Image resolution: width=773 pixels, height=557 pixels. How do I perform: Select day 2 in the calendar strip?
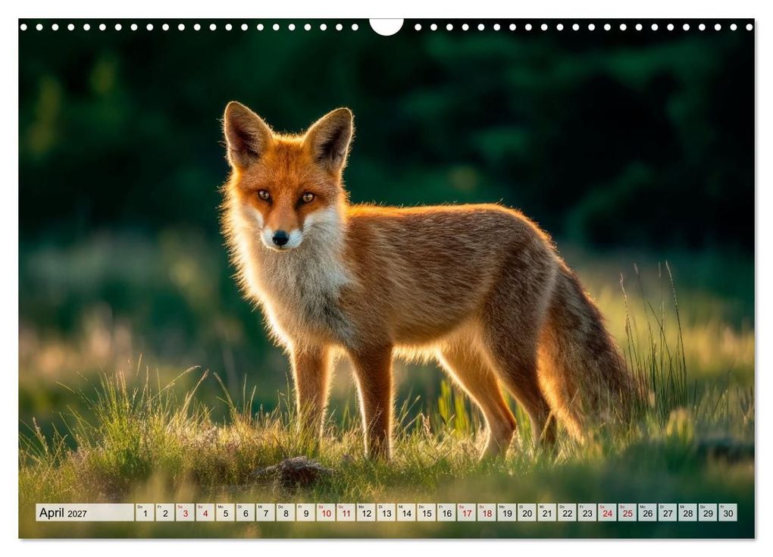[165, 512]
